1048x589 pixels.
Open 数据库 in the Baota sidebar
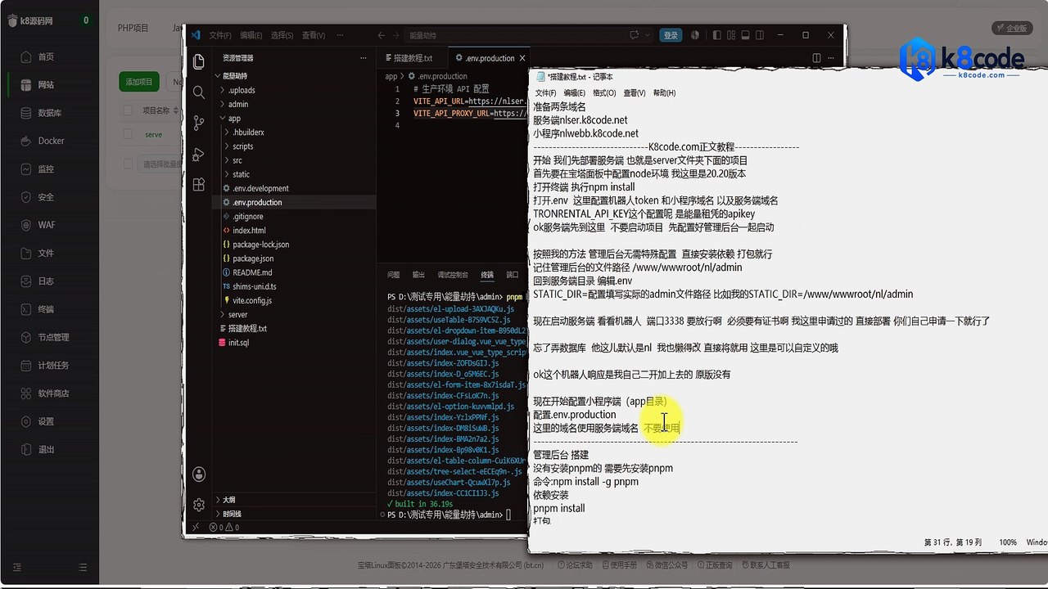(x=49, y=113)
